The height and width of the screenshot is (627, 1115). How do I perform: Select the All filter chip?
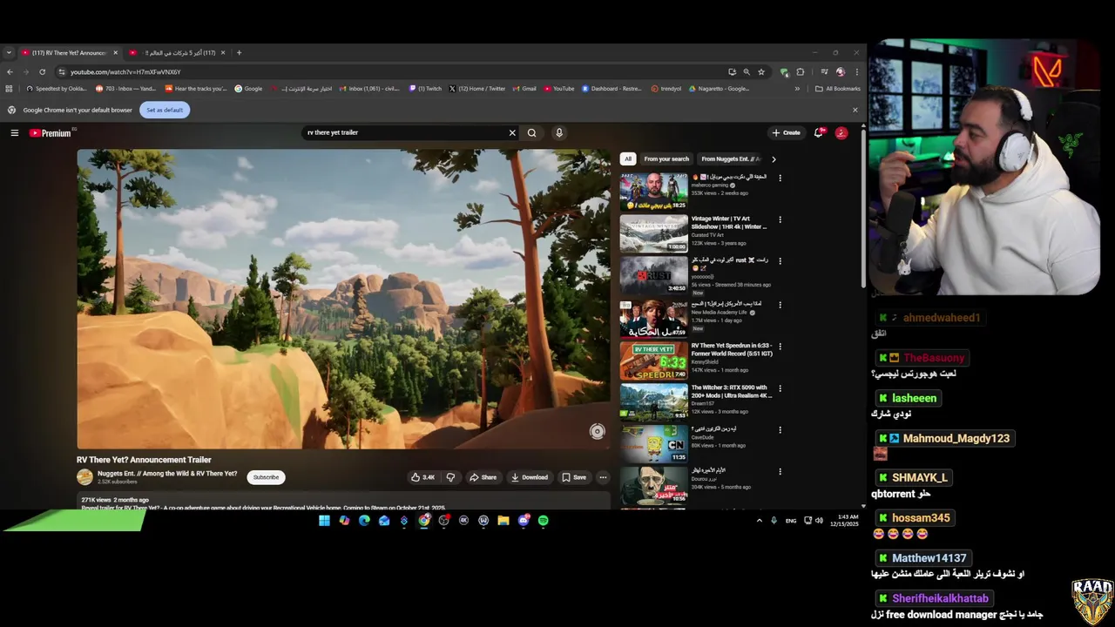628,159
